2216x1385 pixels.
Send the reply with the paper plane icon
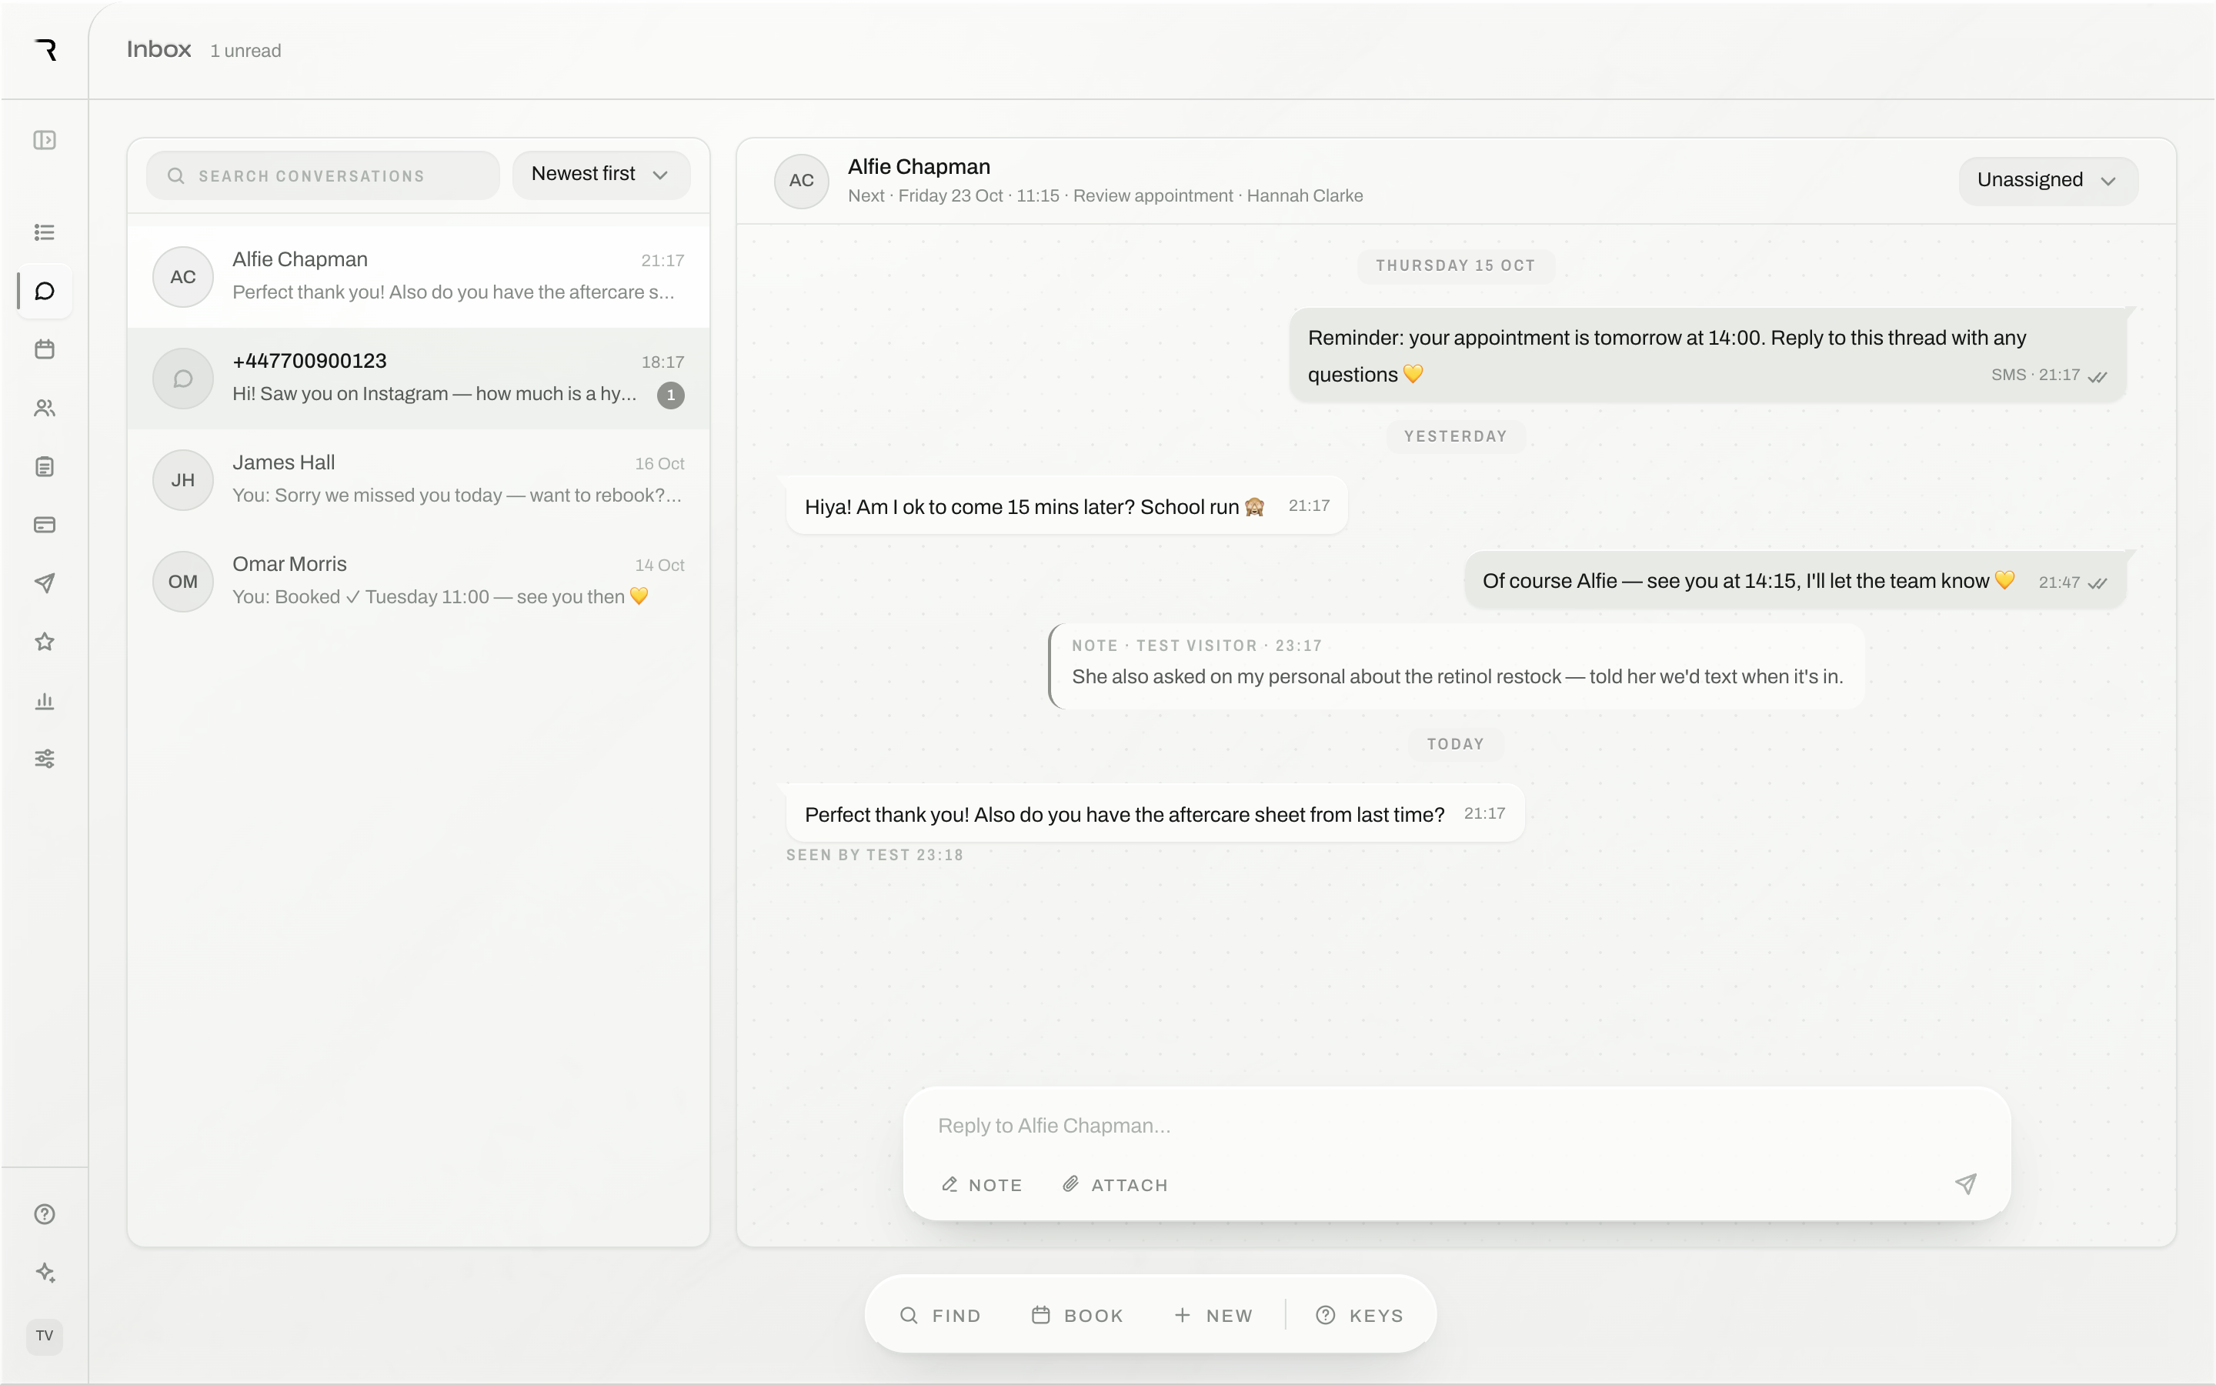pos(1965,1183)
